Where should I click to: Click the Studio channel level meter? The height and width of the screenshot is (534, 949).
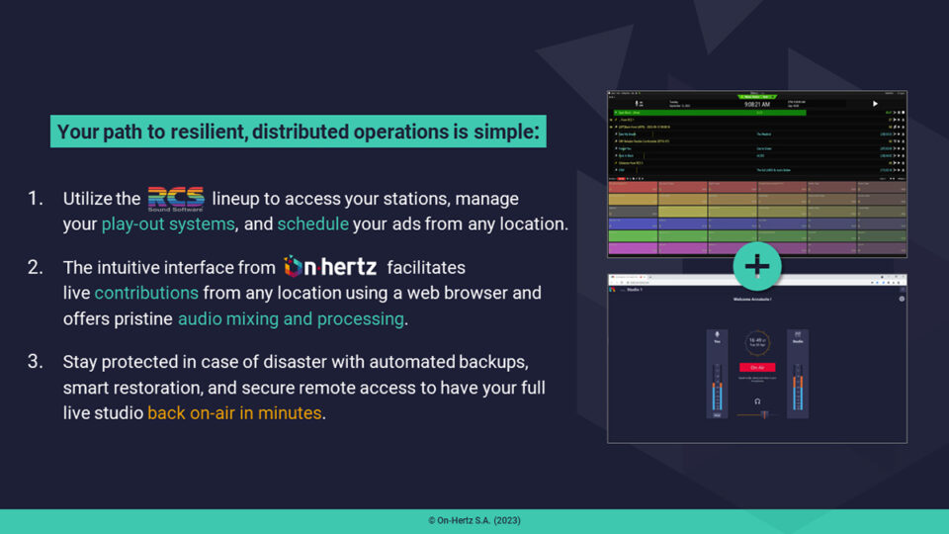coord(798,387)
